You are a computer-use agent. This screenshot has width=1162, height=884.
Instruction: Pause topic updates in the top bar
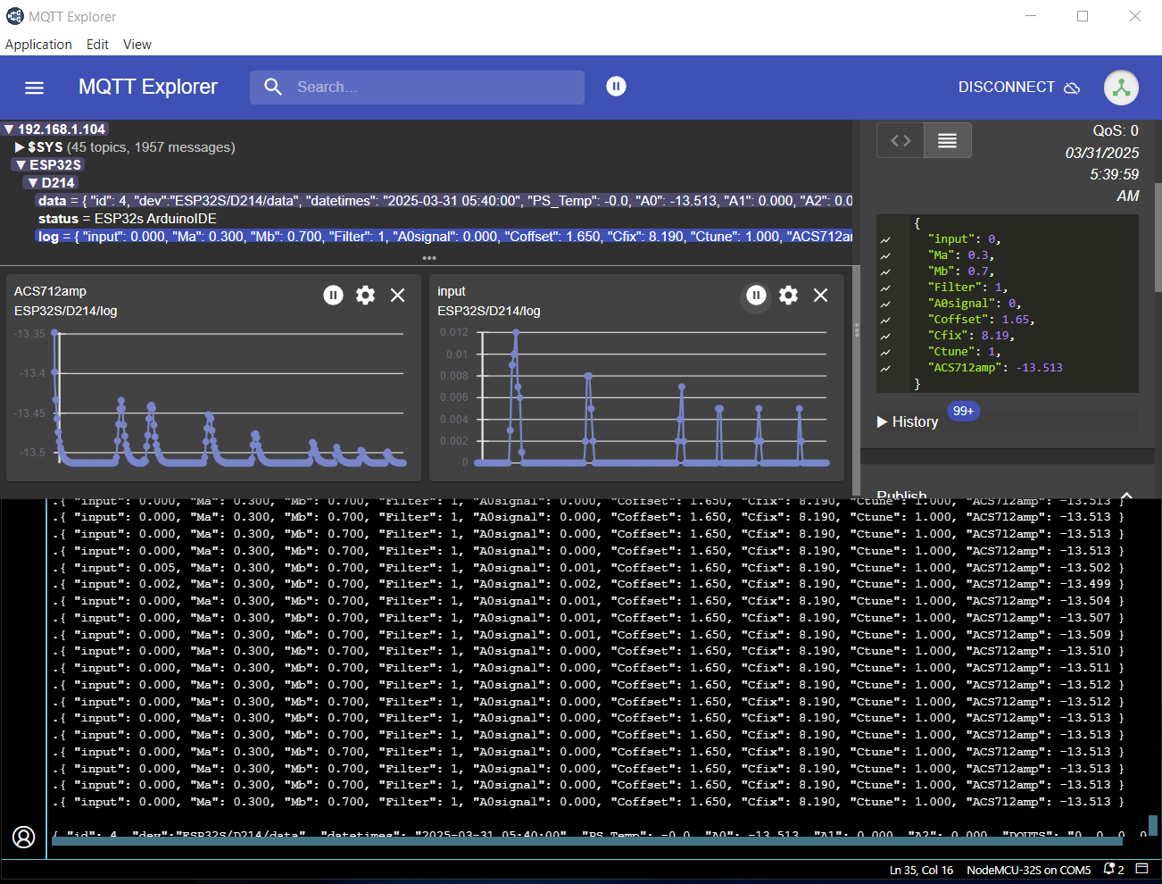point(616,86)
